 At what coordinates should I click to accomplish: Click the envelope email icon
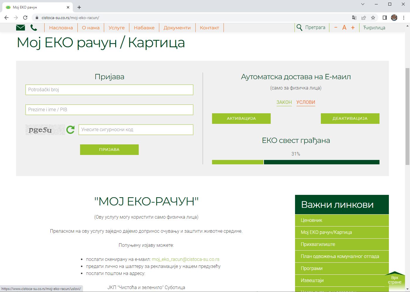21,28
